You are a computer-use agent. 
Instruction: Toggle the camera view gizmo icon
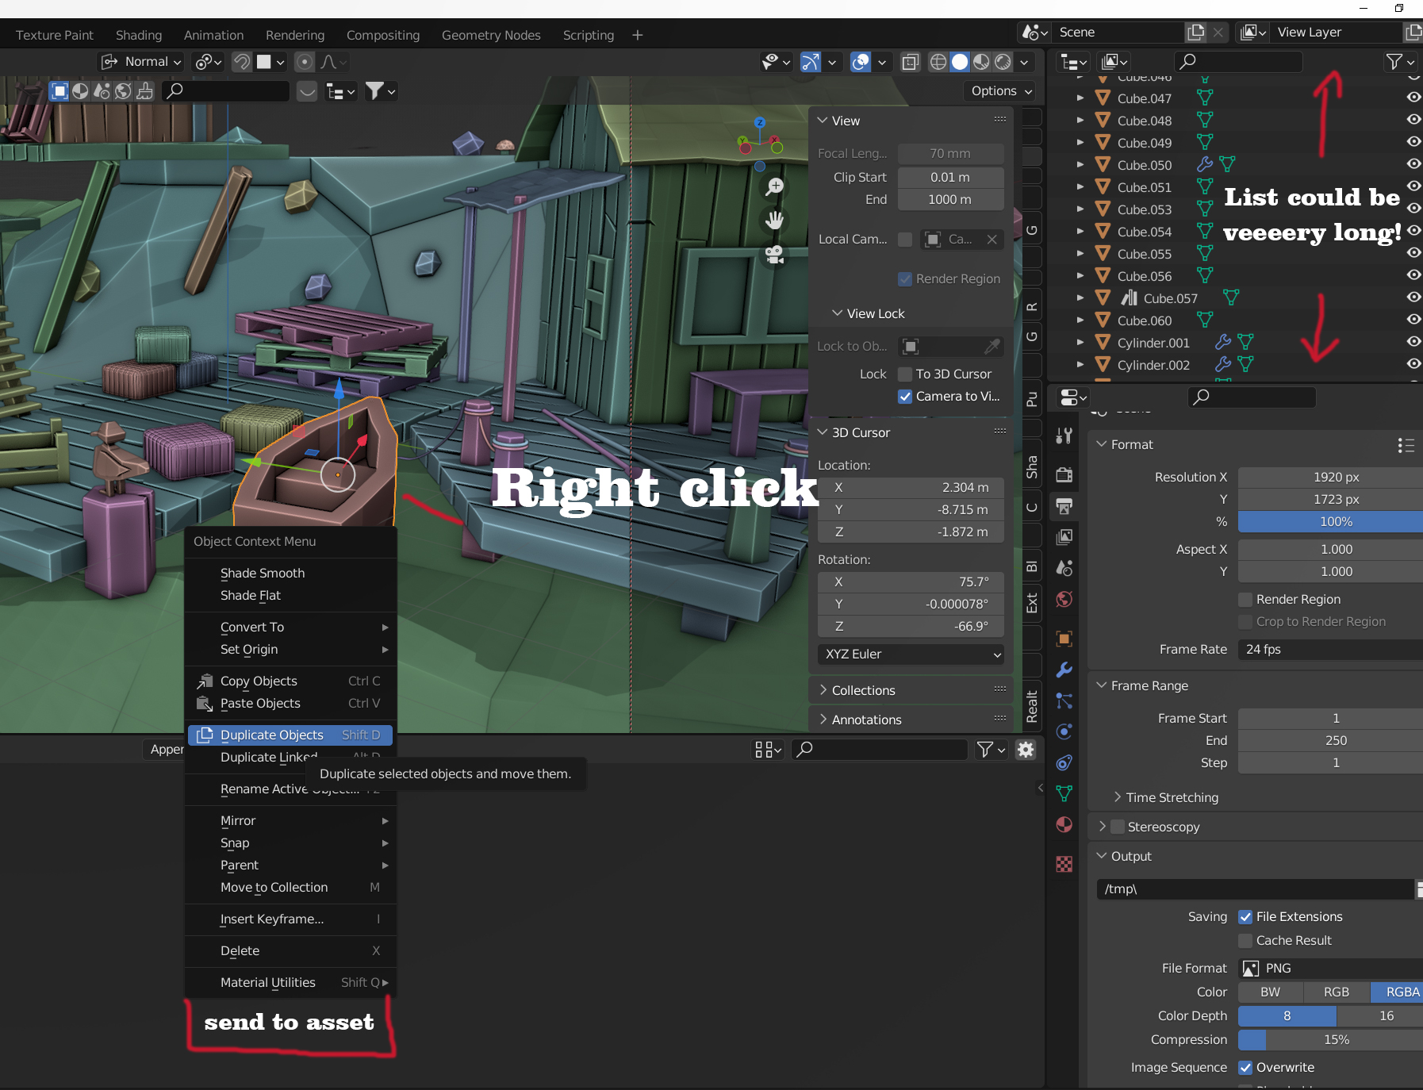coord(775,255)
